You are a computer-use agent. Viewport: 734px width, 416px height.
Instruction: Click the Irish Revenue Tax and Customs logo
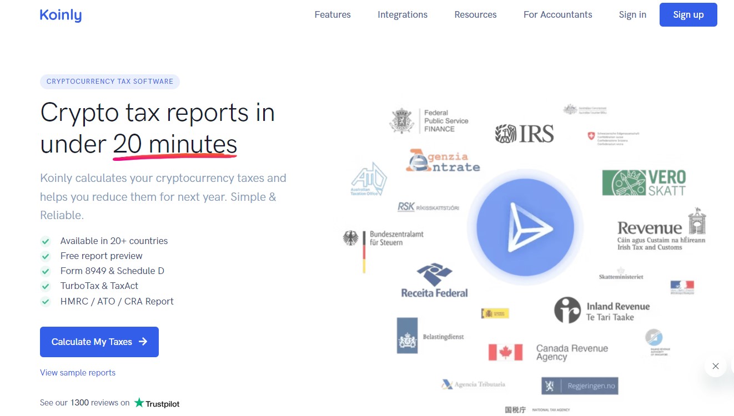coord(662,230)
